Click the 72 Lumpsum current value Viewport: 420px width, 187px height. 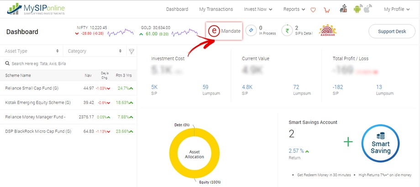[296, 87]
